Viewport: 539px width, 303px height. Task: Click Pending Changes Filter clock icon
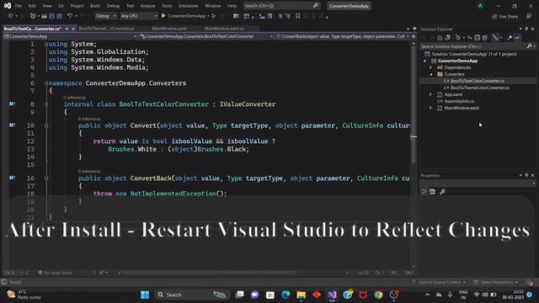[458, 38]
